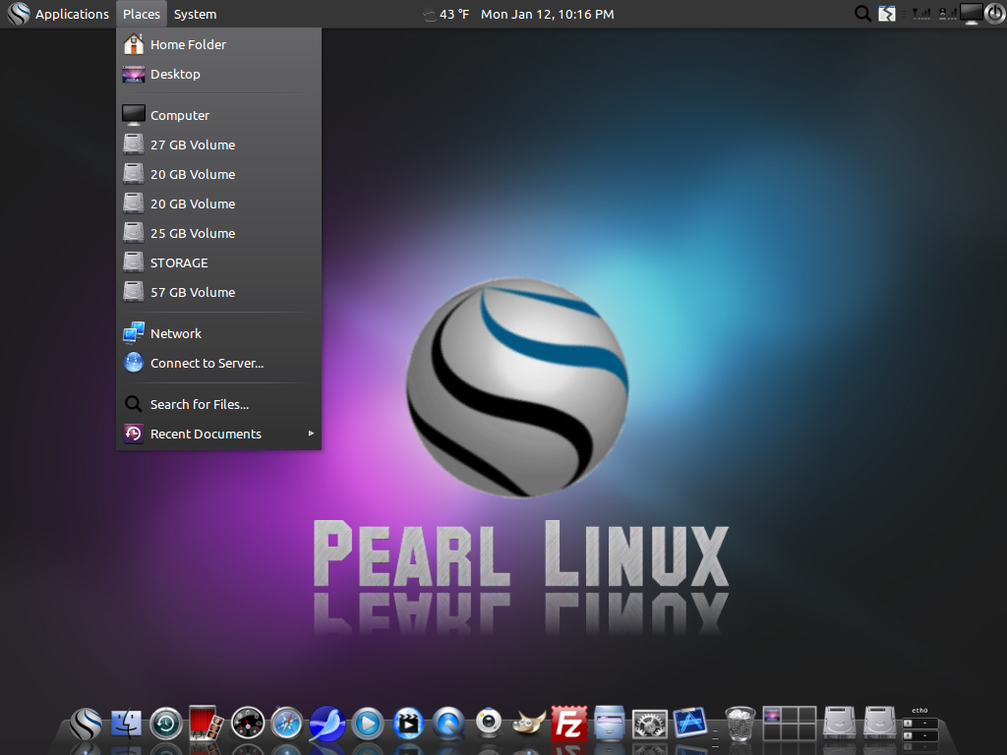Open the webcam application in dock
The image size is (1007, 755).
489,723
